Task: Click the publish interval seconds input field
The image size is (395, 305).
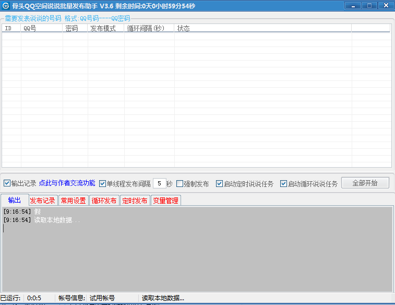Action: (x=159, y=183)
